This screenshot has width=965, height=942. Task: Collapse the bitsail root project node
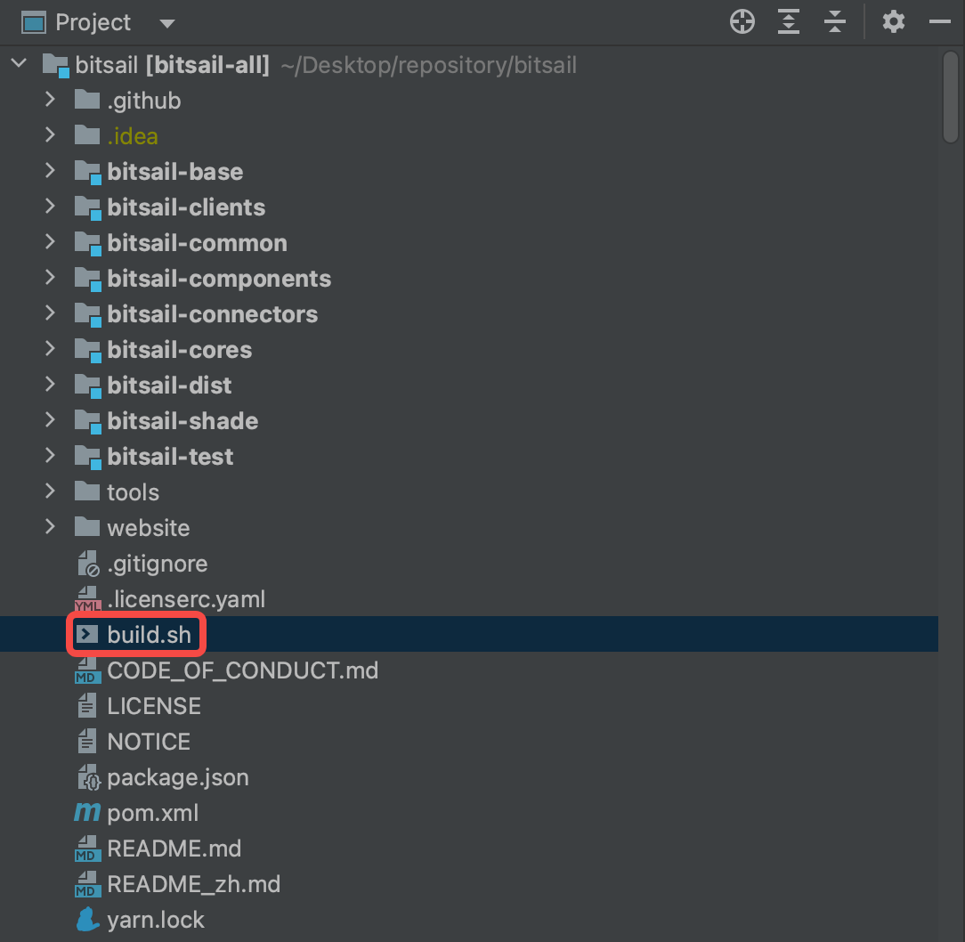pos(19,65)
